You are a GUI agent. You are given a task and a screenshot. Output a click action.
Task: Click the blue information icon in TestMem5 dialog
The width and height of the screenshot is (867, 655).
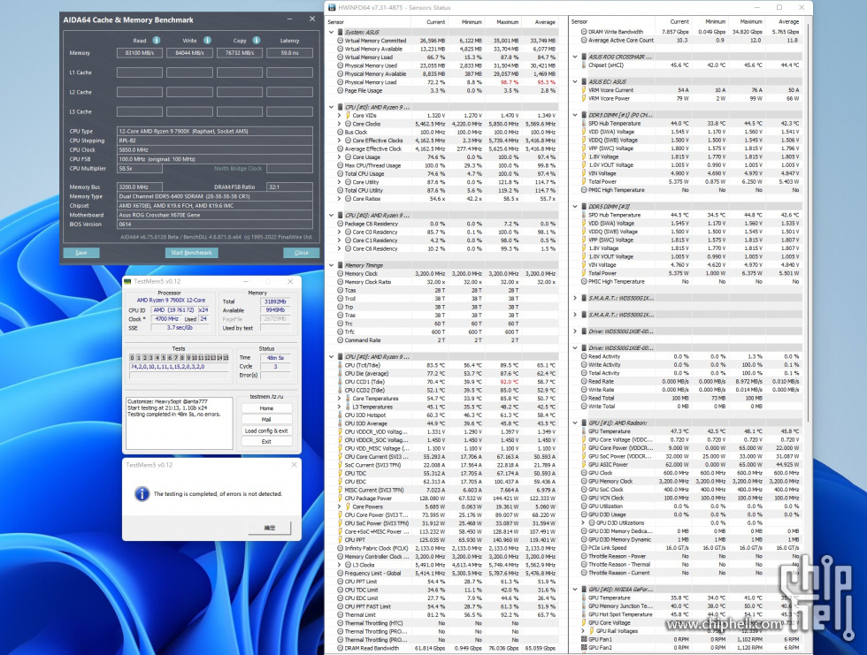click(x=142, y=494)
